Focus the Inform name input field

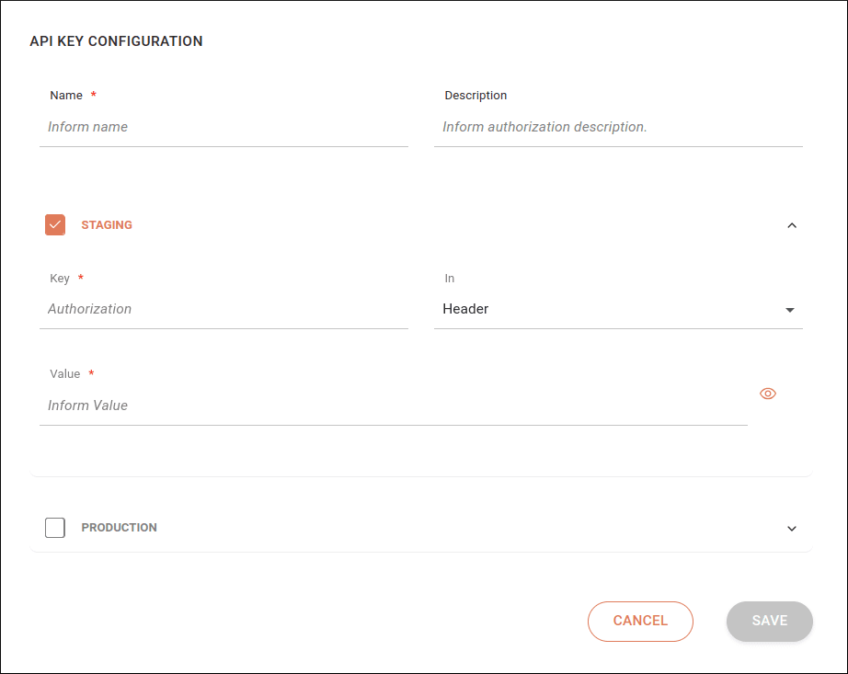(223, 128)
